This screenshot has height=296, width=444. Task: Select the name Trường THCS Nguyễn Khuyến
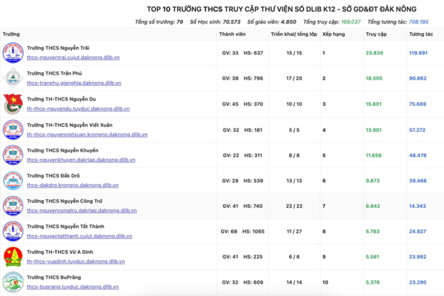click(62, 150)
